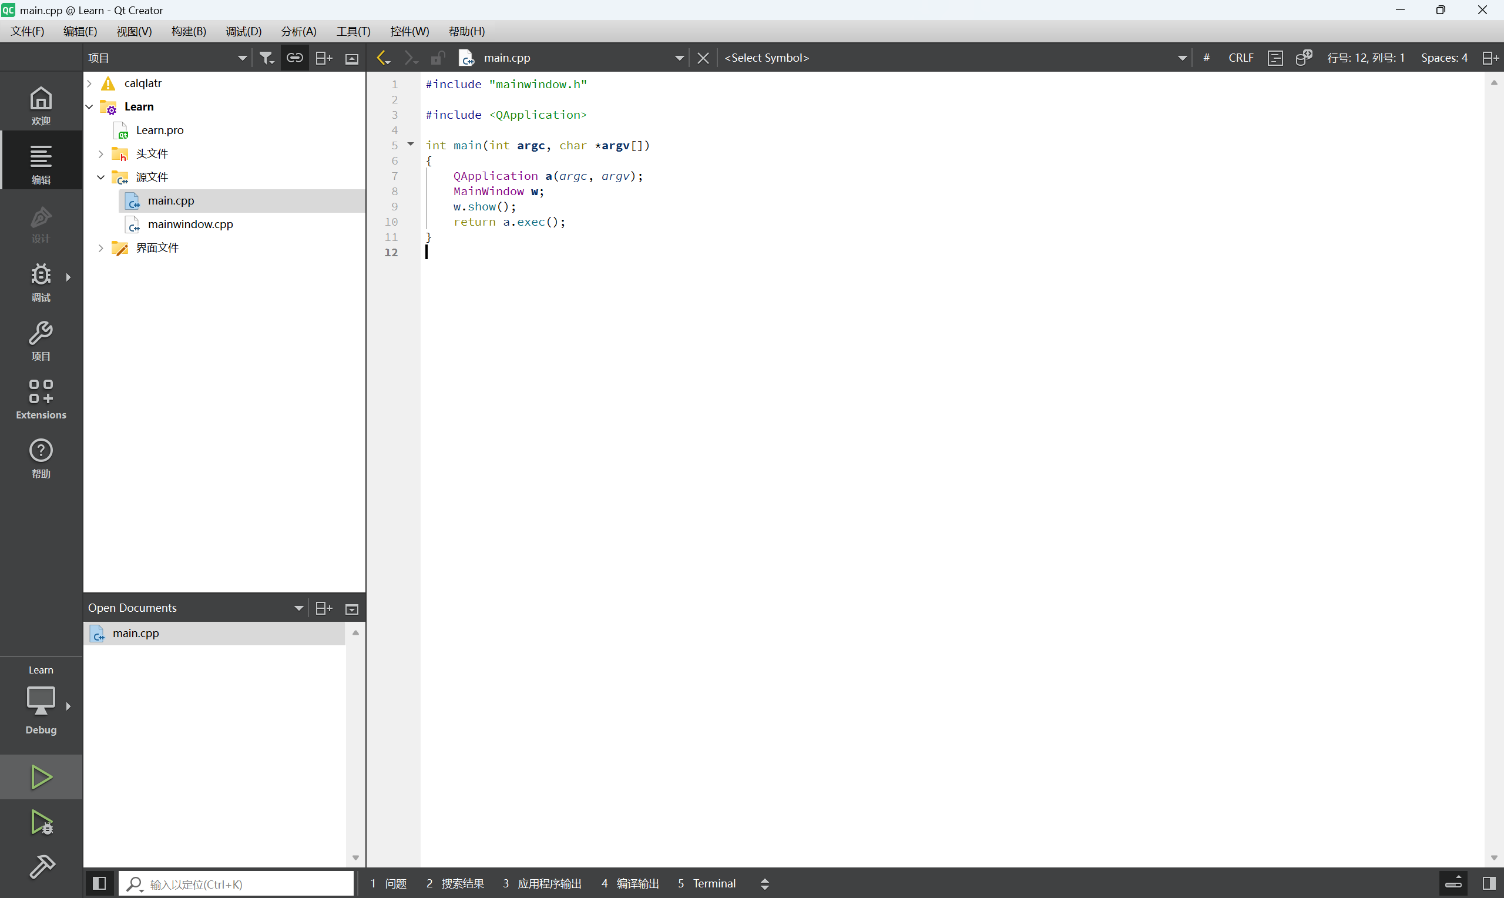Open the 构建(B) menu
The image size is (1504, 898).
click(189, 32)
